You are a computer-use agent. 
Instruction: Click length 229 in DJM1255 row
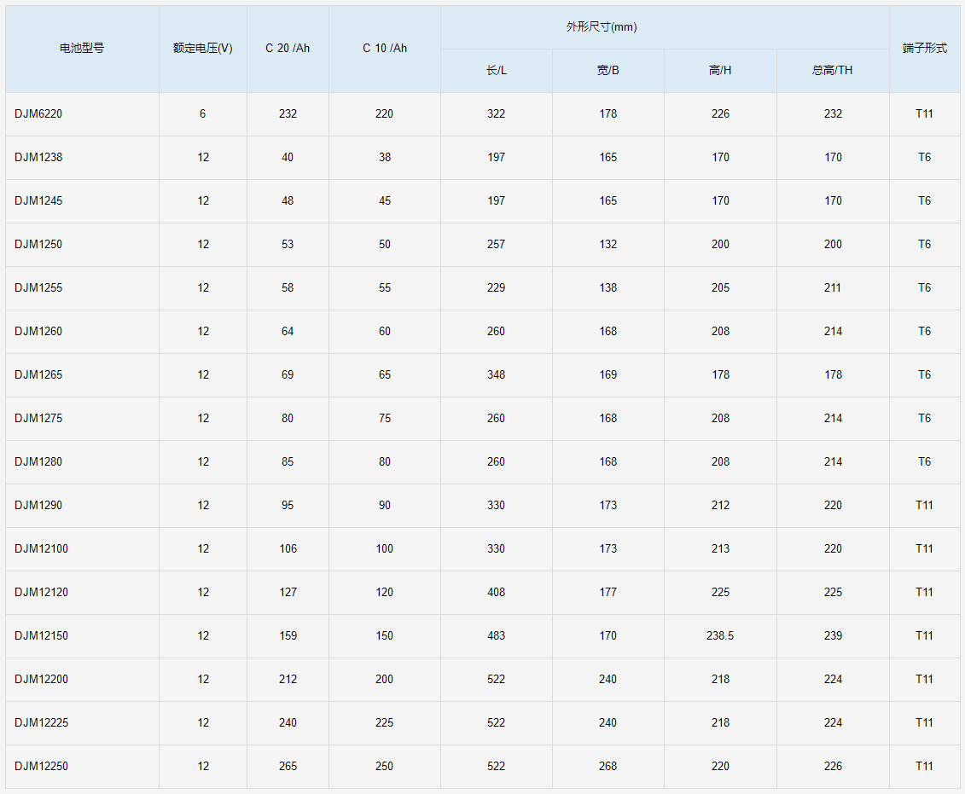pos(496,287)
